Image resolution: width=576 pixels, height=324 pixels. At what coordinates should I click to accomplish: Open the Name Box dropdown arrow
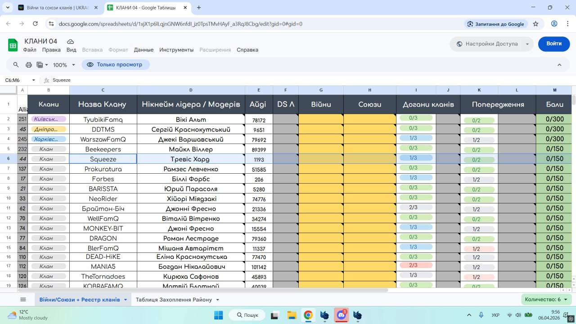(x=33, y=80)
